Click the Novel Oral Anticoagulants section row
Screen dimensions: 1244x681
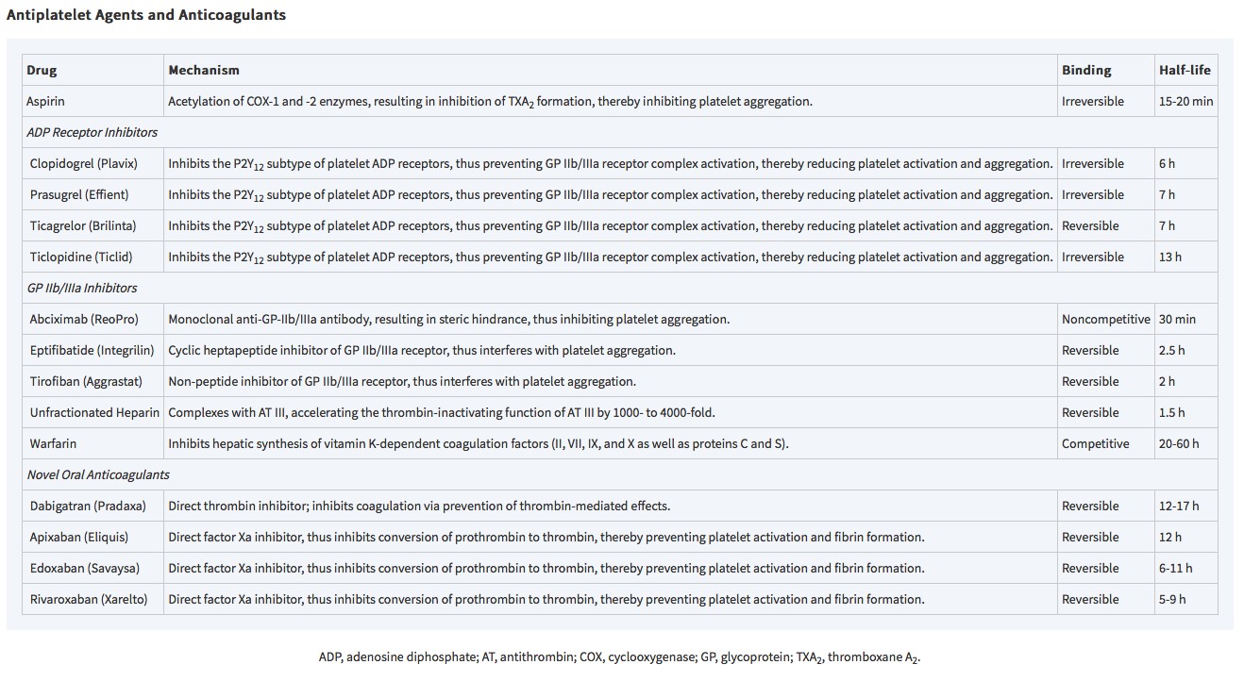click(x=98, y=474)
